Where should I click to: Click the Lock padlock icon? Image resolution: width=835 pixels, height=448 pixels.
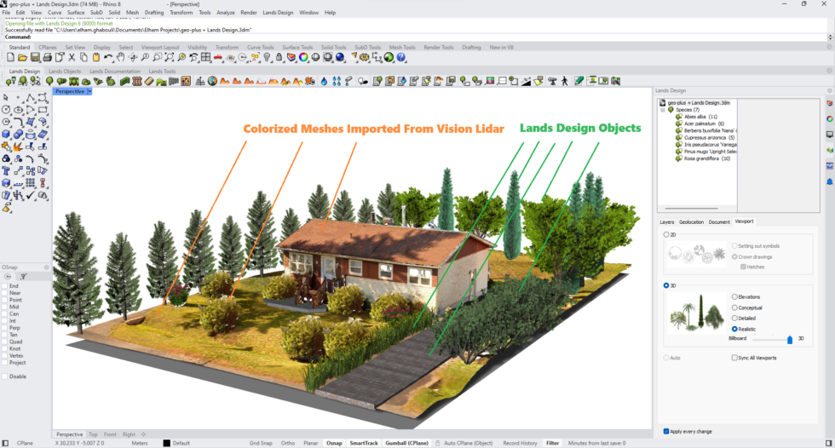coord(279,58)
